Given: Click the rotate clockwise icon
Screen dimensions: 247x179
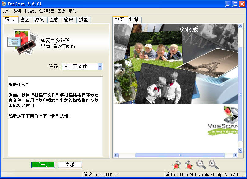Looking at the screenshot, I should [189, 165].
